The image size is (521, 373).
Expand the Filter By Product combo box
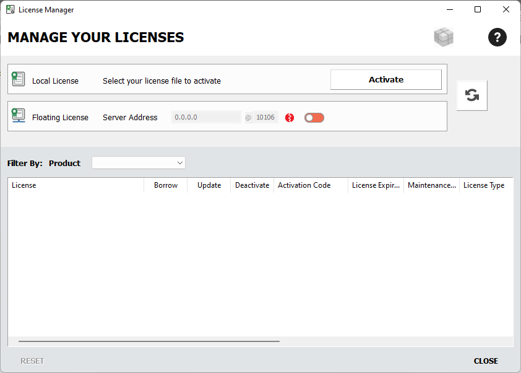pyautogui.click(x=138, y=162)
